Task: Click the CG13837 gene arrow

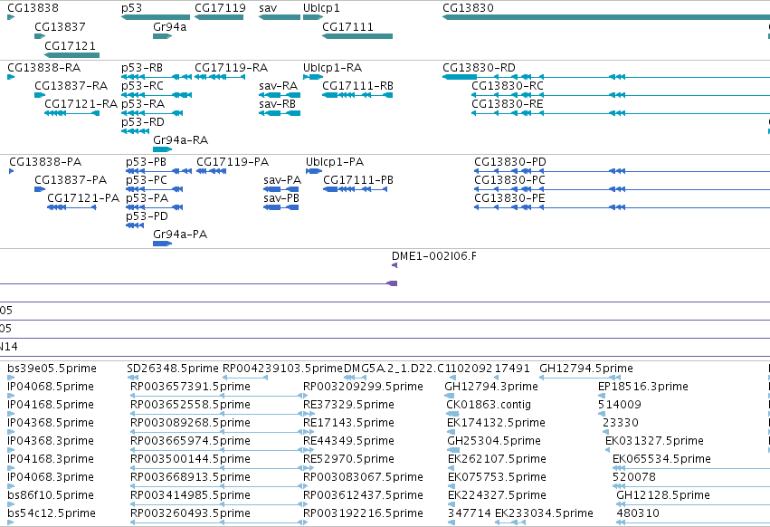Action: (x=40, y=36)
